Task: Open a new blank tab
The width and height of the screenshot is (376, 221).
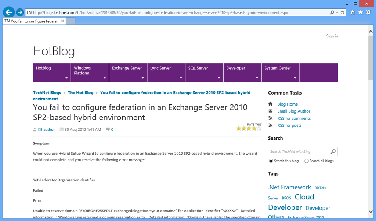Action: click(x=70, y=21)
